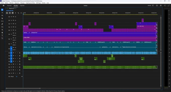Image resolution: width=171 pixels, height=92 pixels.
Task: Select the Type text tool
Action: 2,35
